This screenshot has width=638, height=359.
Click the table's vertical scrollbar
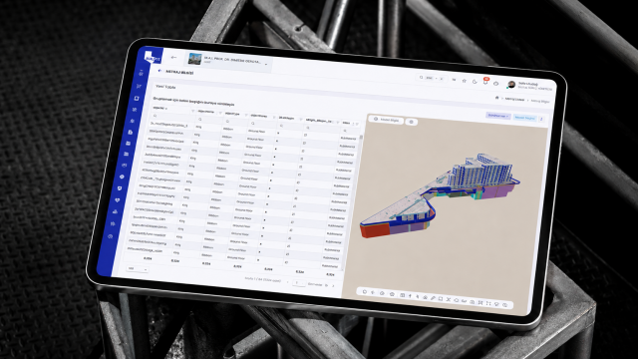[361, 138]
